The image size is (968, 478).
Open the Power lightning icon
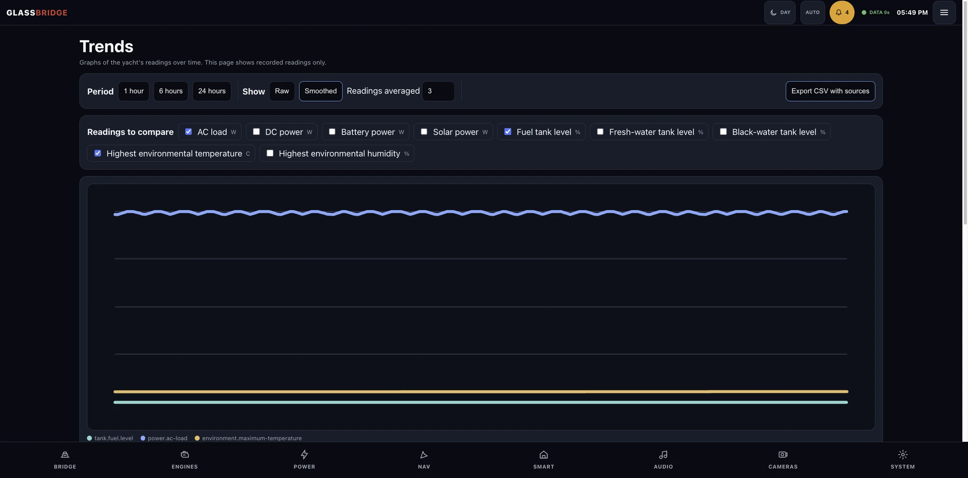coord(304,455)
